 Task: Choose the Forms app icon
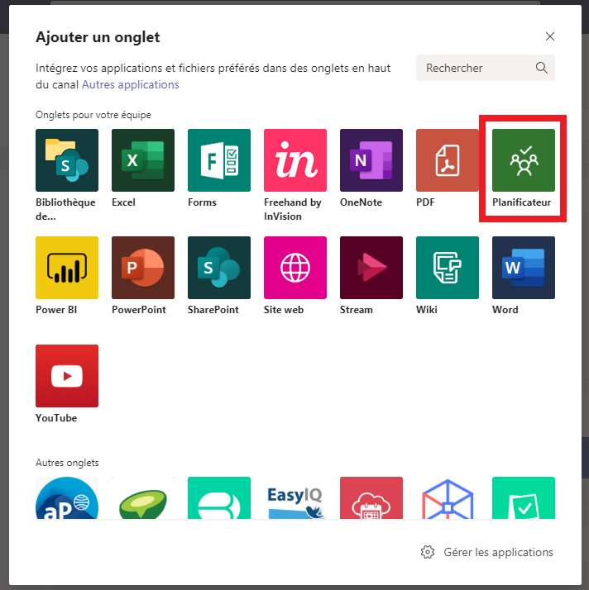coord(219,160)
